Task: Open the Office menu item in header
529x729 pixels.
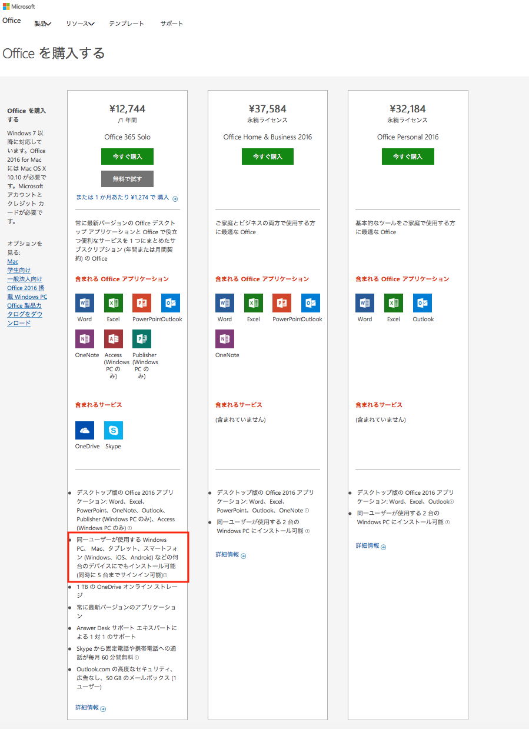Action: [x=12, y=21]
